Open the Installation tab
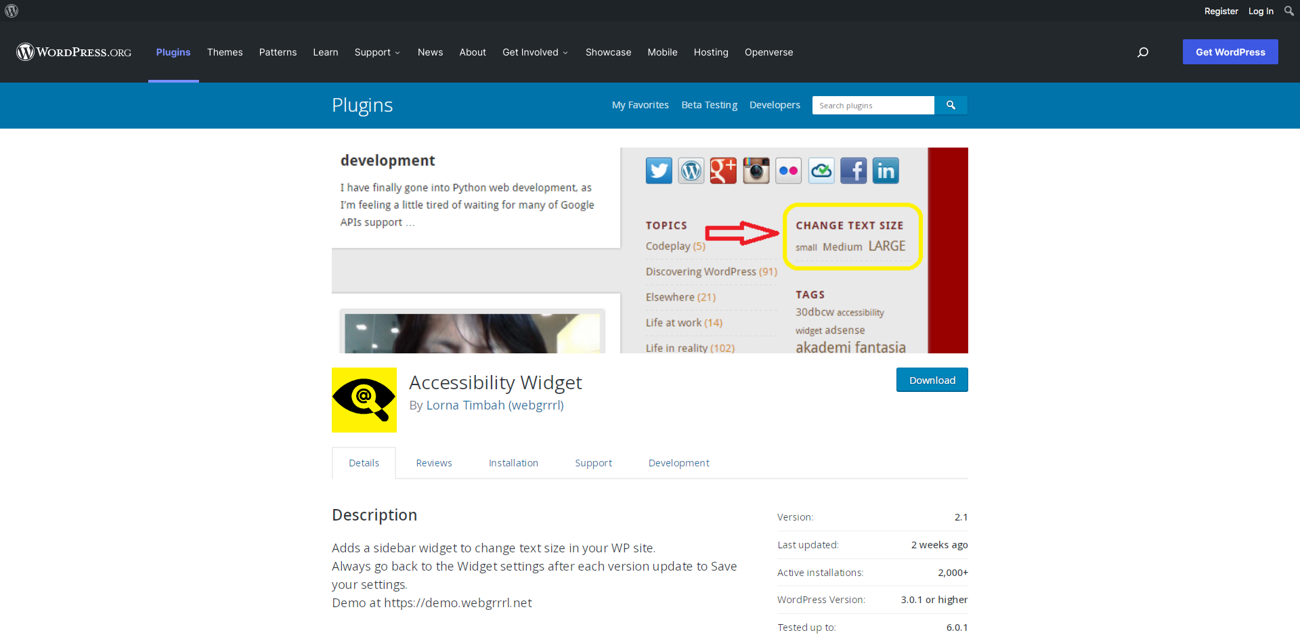 (x=513, y=462)
